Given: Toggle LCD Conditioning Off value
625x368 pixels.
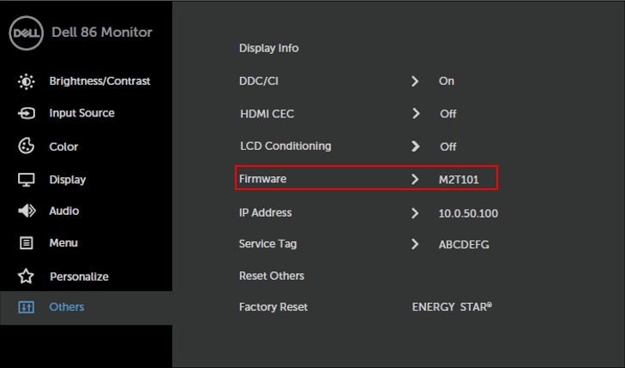Looking at the screenshot, I should click(448, 147).
